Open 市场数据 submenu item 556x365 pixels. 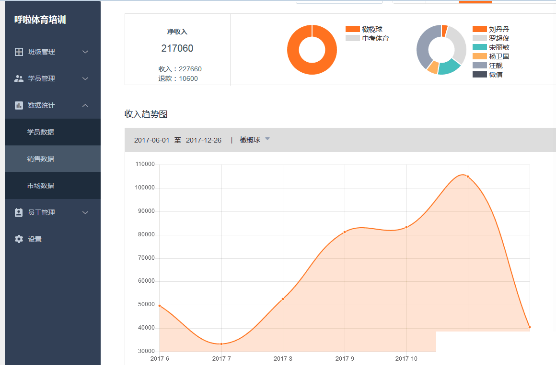point(41,186)
